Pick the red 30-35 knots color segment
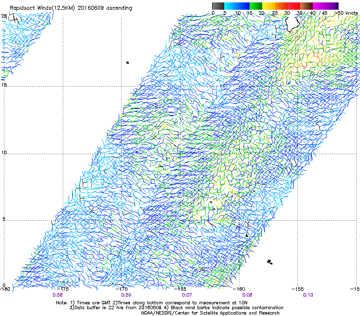Image resolution: width=360 pixels, height=316 pixels. (294, 6)
